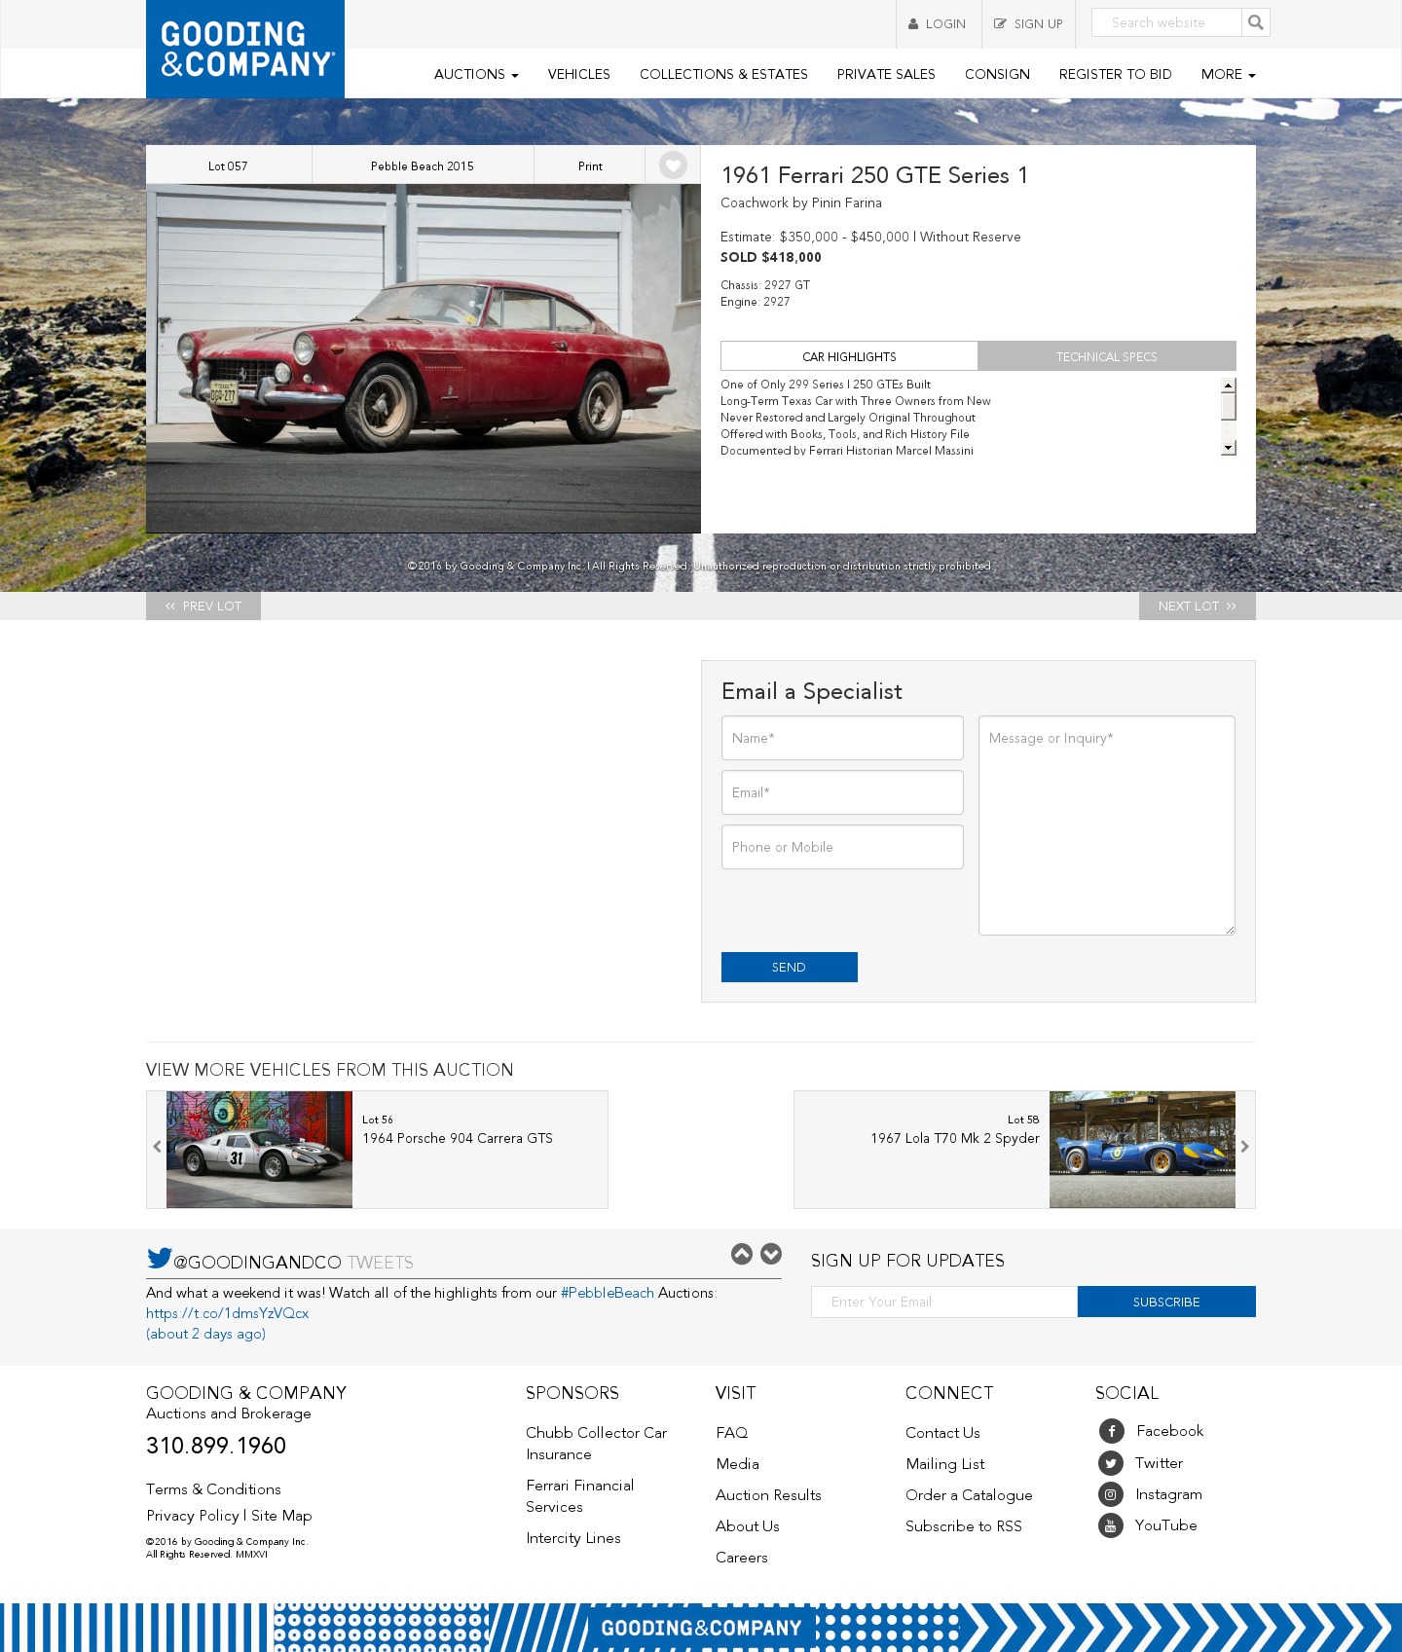1402x1652 pixels.
Task: Show previous tweet with up arrow
Action: tap(742, 1254)
